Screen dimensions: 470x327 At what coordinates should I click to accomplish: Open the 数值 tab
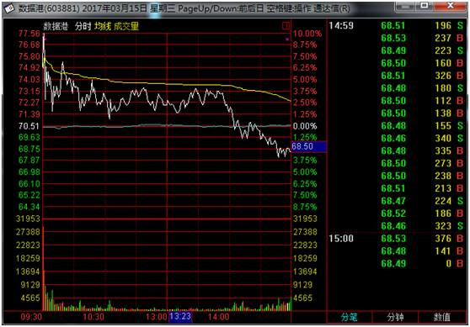(442, 317)
